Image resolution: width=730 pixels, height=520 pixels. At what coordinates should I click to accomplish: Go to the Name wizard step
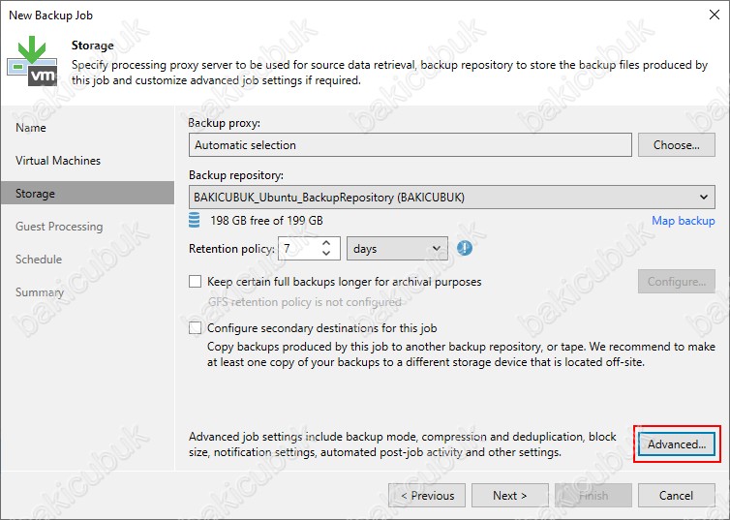point(31,128)
